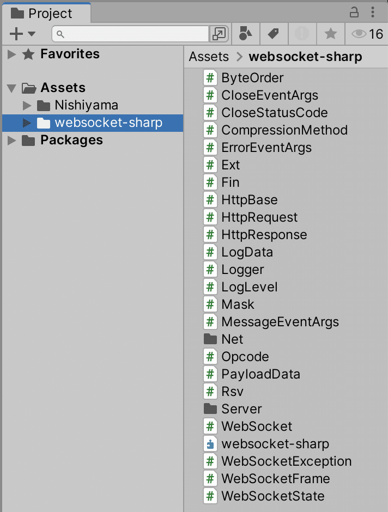This screenshot has height=512, width=388.
Task: Click the C# icon next to ByteOrder
Action: (x=210, y=77)
